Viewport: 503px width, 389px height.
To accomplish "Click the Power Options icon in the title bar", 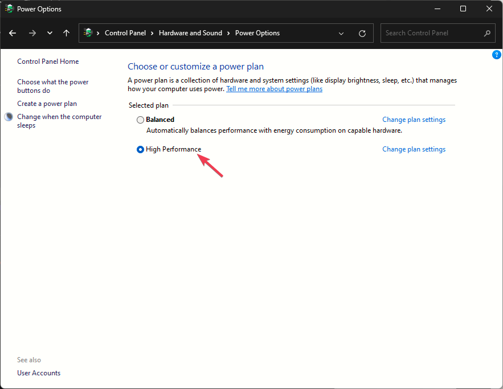I will 9,9.
